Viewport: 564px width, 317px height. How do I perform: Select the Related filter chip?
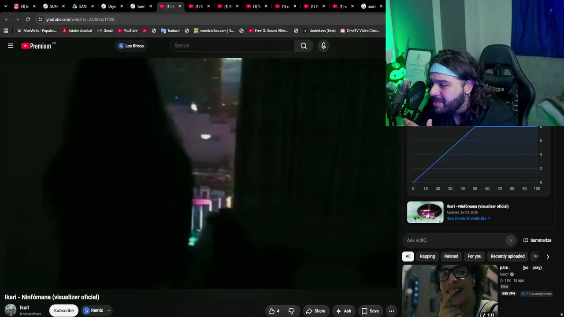point(451,256)
